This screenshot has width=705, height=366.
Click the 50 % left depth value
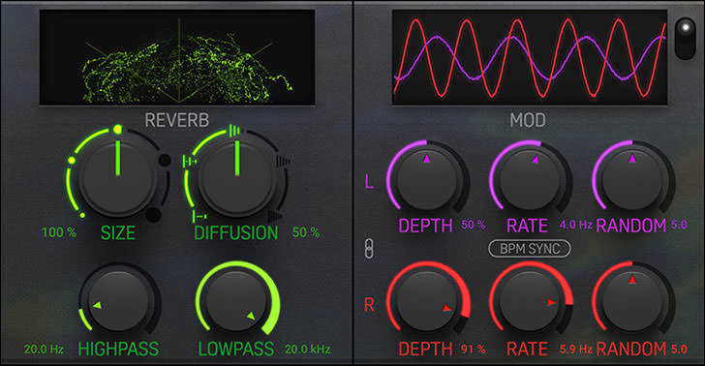tap(474, 225)
